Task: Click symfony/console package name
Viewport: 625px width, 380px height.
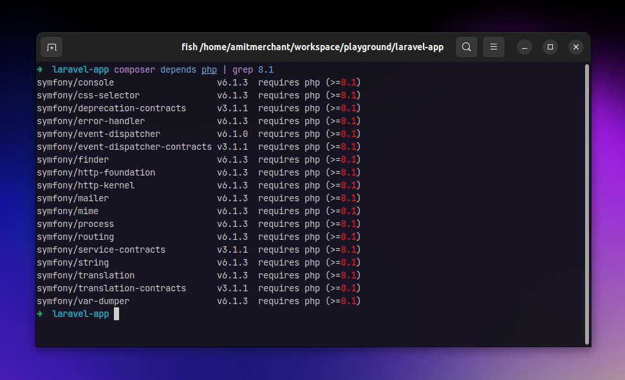Action: point(75,82)
